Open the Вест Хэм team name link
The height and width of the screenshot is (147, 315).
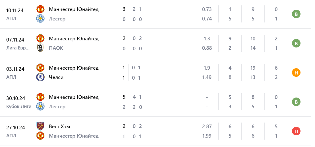pyautogui.click(x=59, y=127)
